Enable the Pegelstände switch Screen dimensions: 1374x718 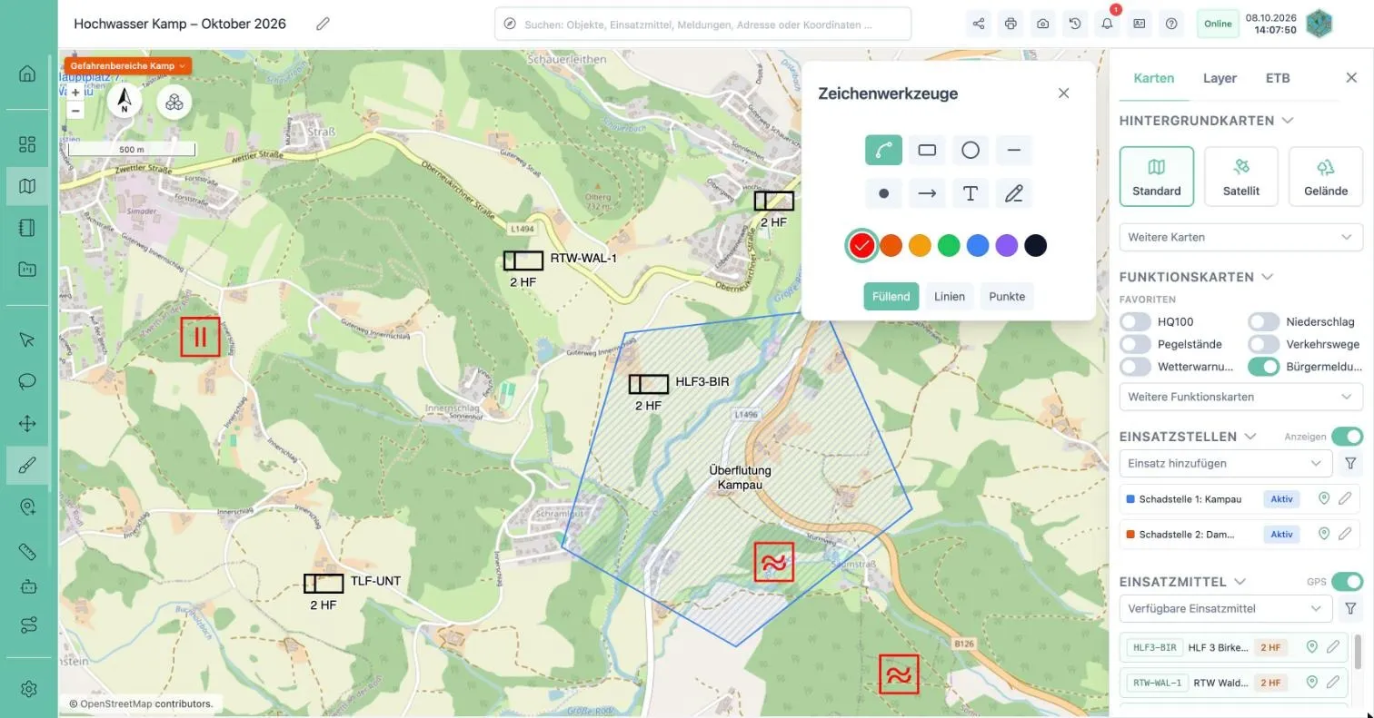click(x=1135, y=344)
